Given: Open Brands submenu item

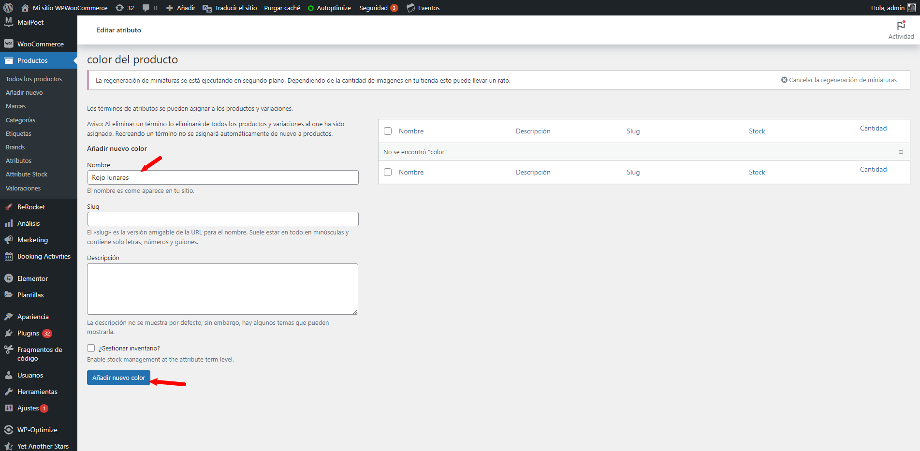Looking at the screenshot, I should click(x=15, y=147).
